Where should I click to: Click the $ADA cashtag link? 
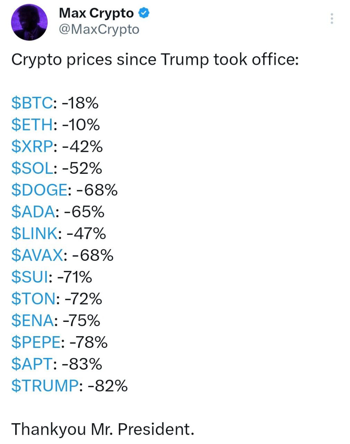33,212
